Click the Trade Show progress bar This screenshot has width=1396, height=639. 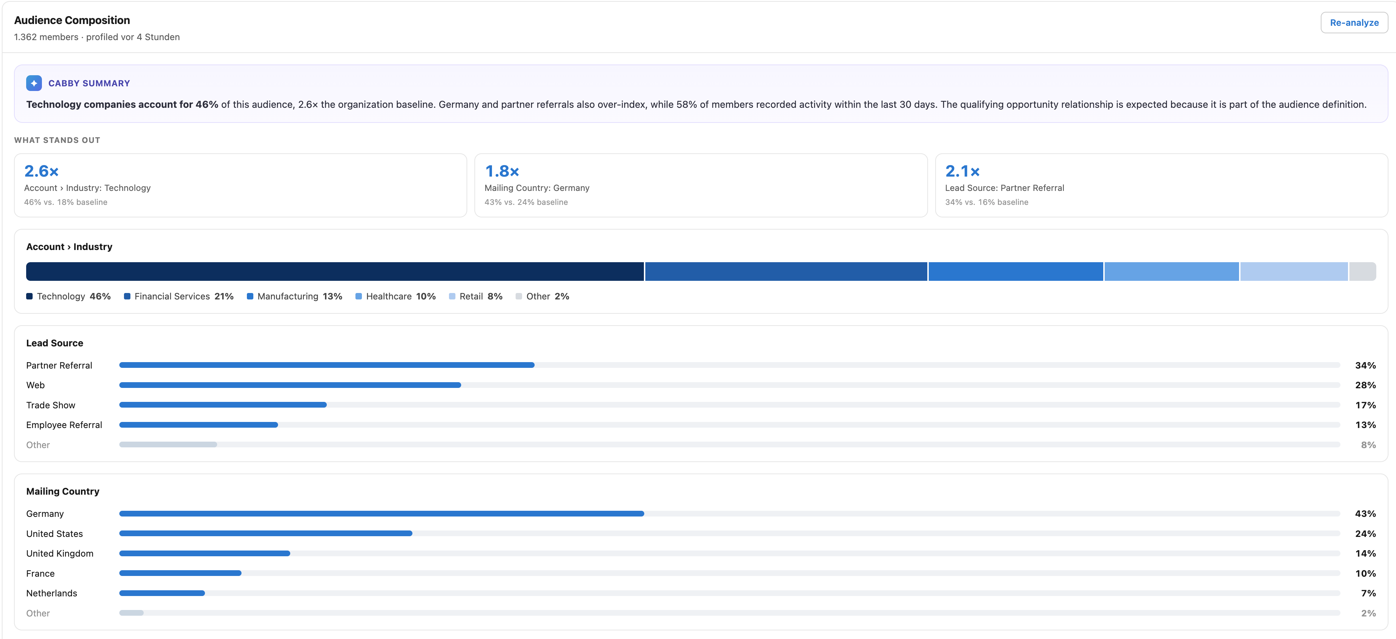tap(730, 405)
